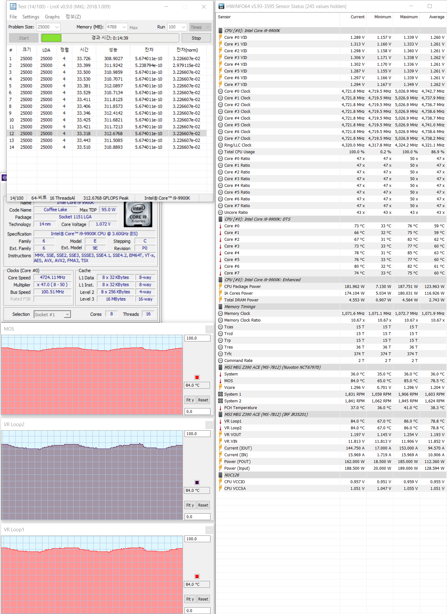Open the File menu in LinX
The height and width of the screenshot is (614, 447).
tap(13, 17)
